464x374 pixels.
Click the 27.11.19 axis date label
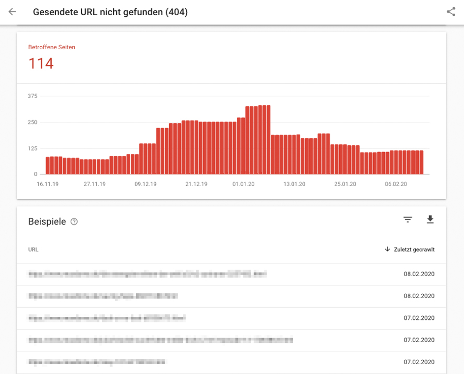(x=95, y=184)
